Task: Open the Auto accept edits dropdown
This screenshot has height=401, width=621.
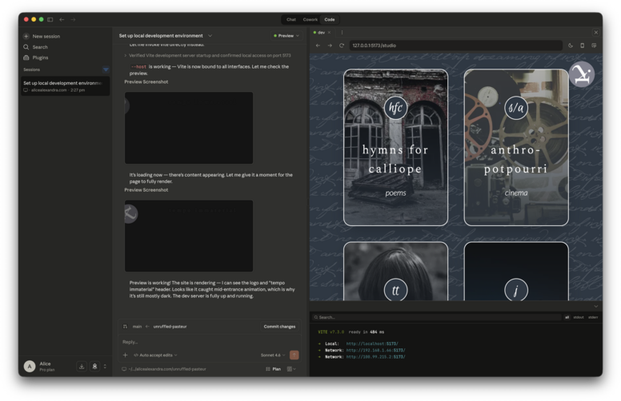Action: pos(155,355)
